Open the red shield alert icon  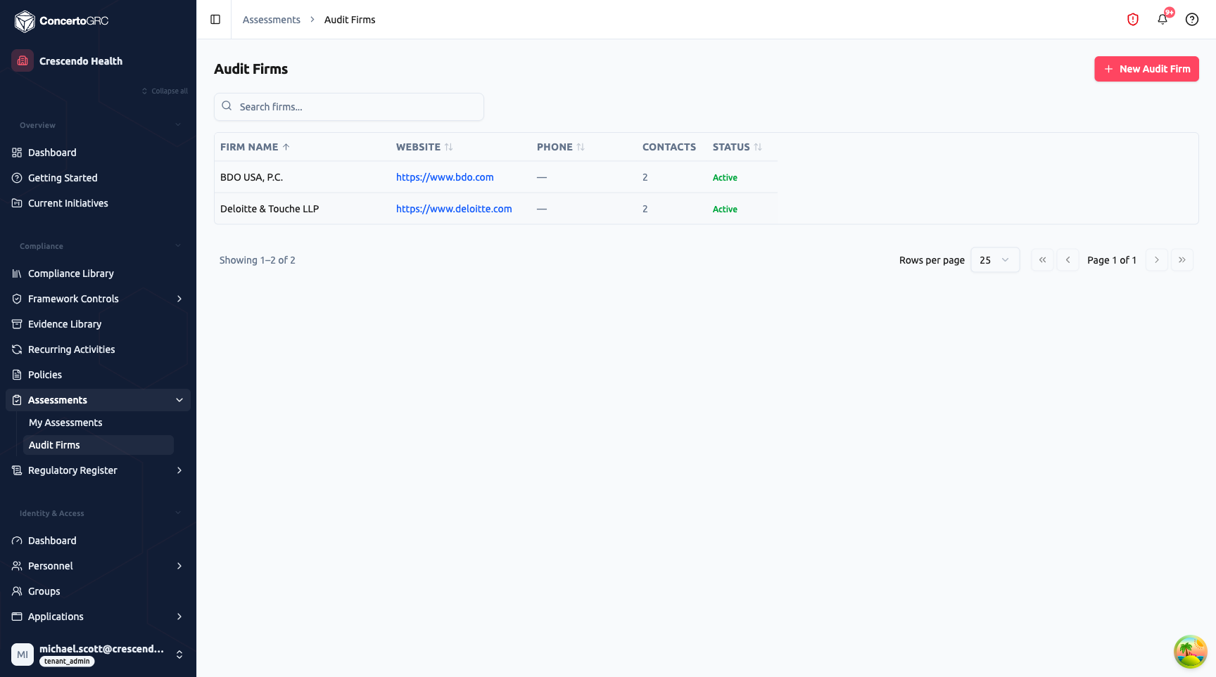[1133, 20]
